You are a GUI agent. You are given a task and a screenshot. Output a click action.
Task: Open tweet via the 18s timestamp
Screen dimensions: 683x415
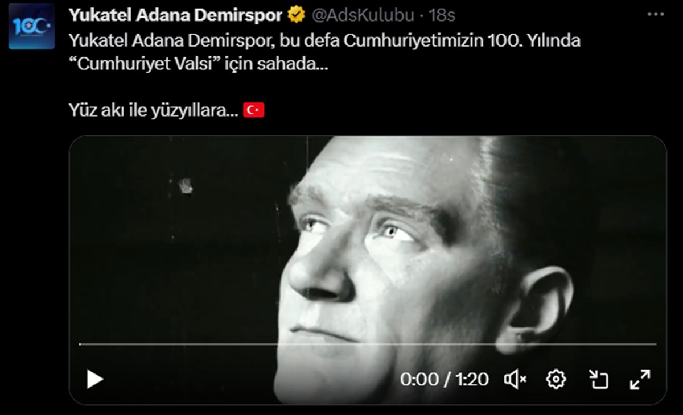point(442,15)
